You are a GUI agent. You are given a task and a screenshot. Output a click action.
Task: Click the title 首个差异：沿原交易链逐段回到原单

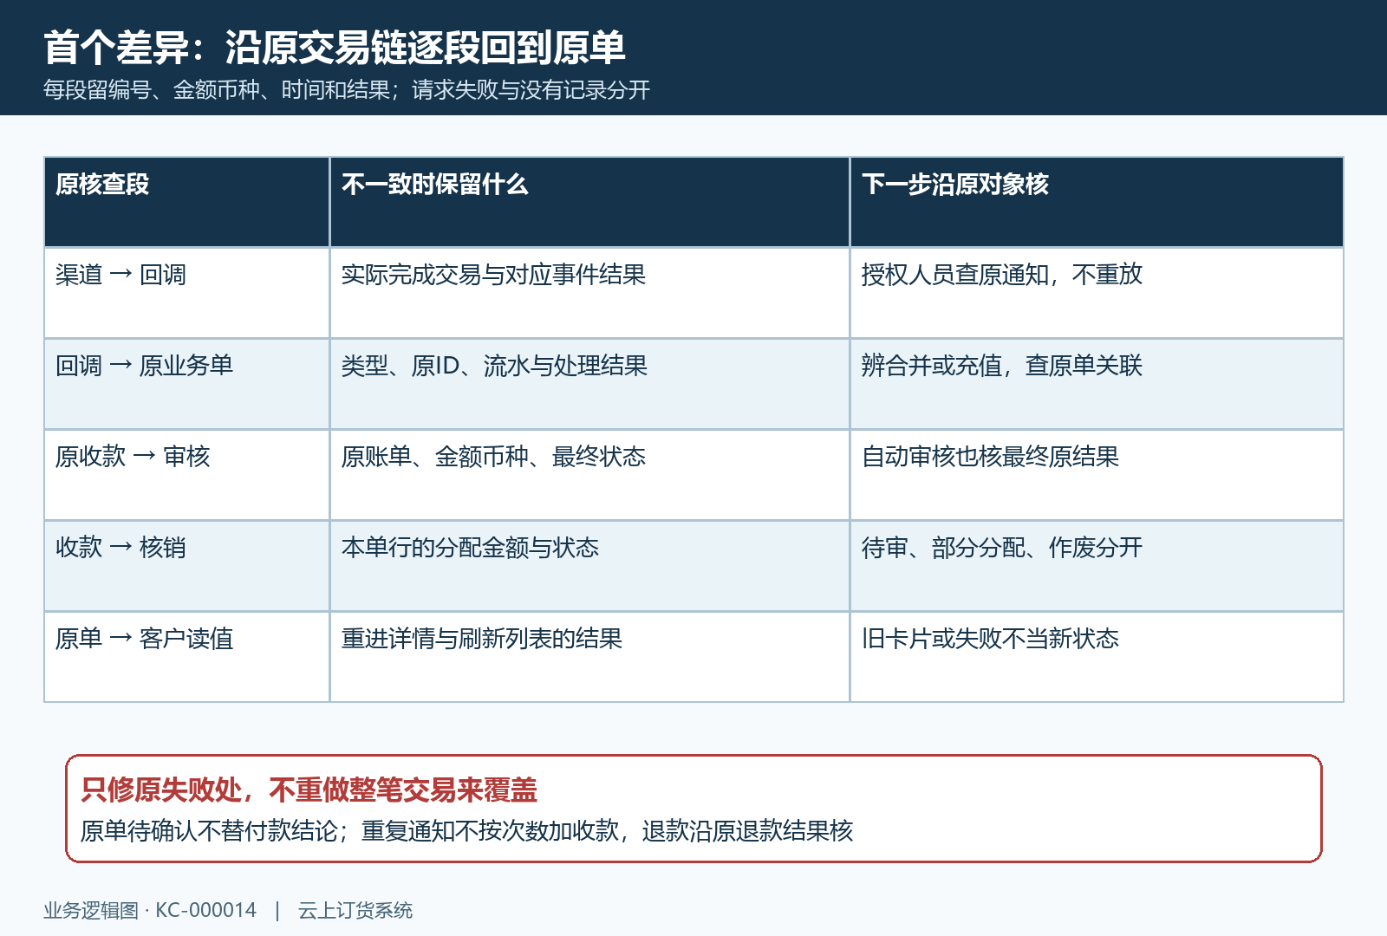pyautogui.click(x=335, y=47)
